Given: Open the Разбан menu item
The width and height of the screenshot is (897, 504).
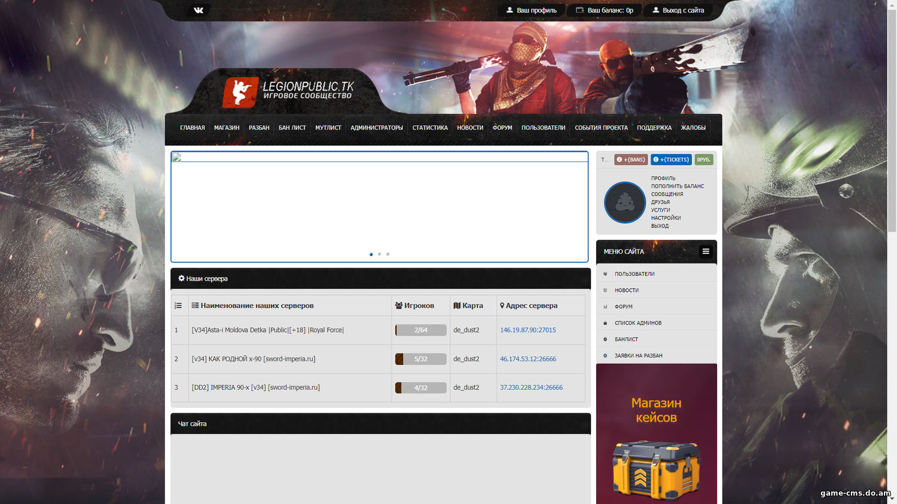Looking at the screenshot, I should 259,128.
